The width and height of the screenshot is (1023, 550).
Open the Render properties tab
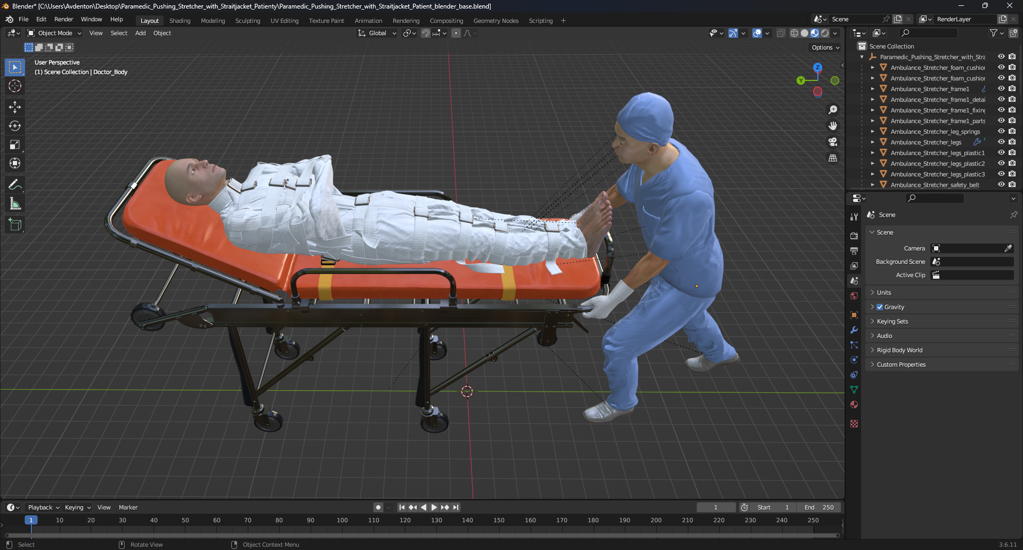(854, 236)
